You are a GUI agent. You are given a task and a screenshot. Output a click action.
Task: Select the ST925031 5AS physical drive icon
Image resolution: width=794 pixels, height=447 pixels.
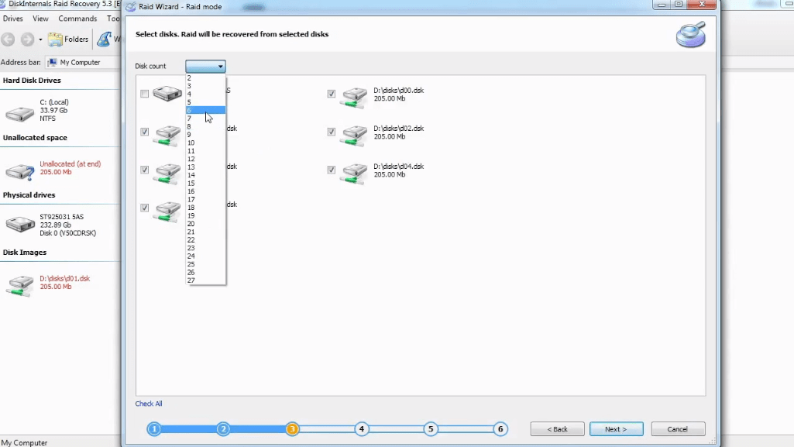pos(19,225)
